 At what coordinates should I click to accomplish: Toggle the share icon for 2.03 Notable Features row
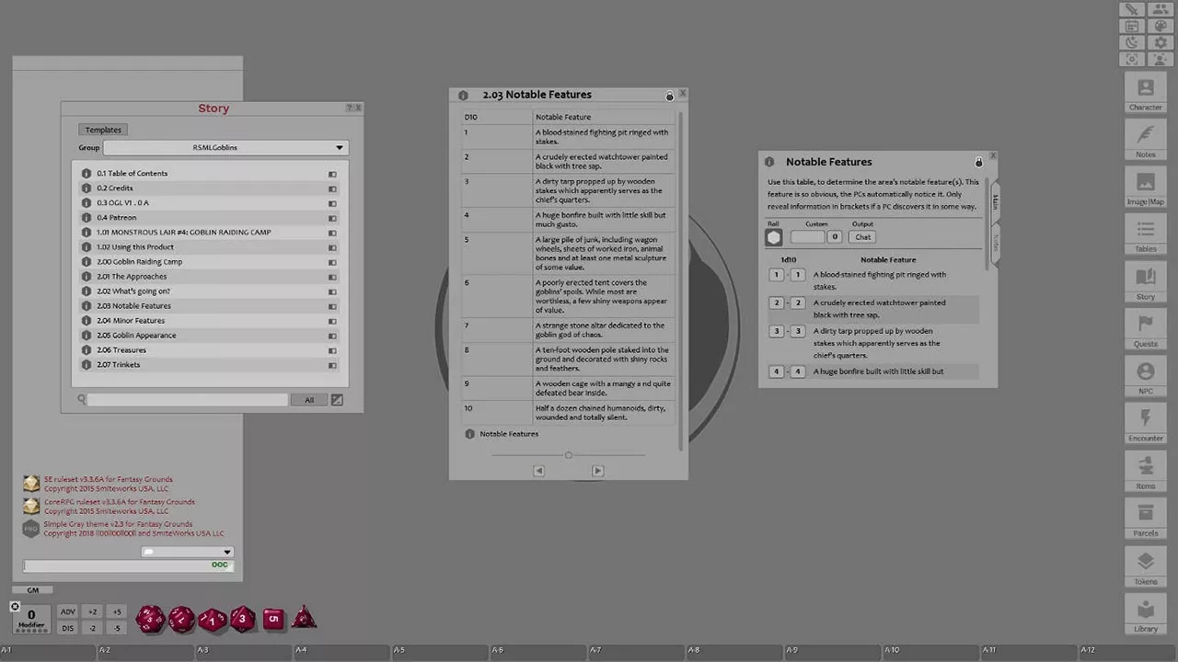[332, 306]
